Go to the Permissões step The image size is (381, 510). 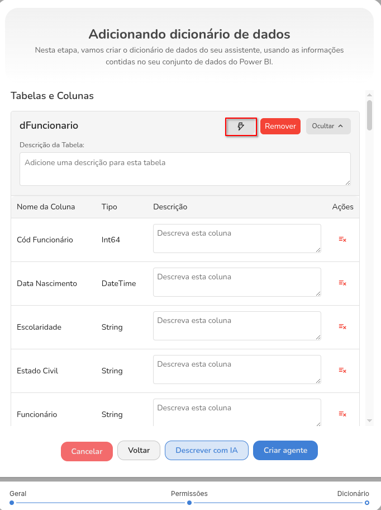189,503
